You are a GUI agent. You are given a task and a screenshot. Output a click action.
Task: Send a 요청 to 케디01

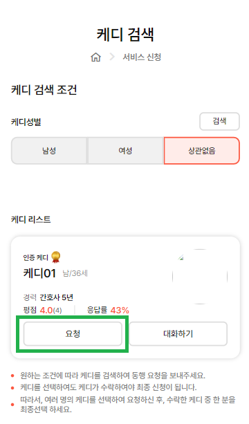pos(73,333)
